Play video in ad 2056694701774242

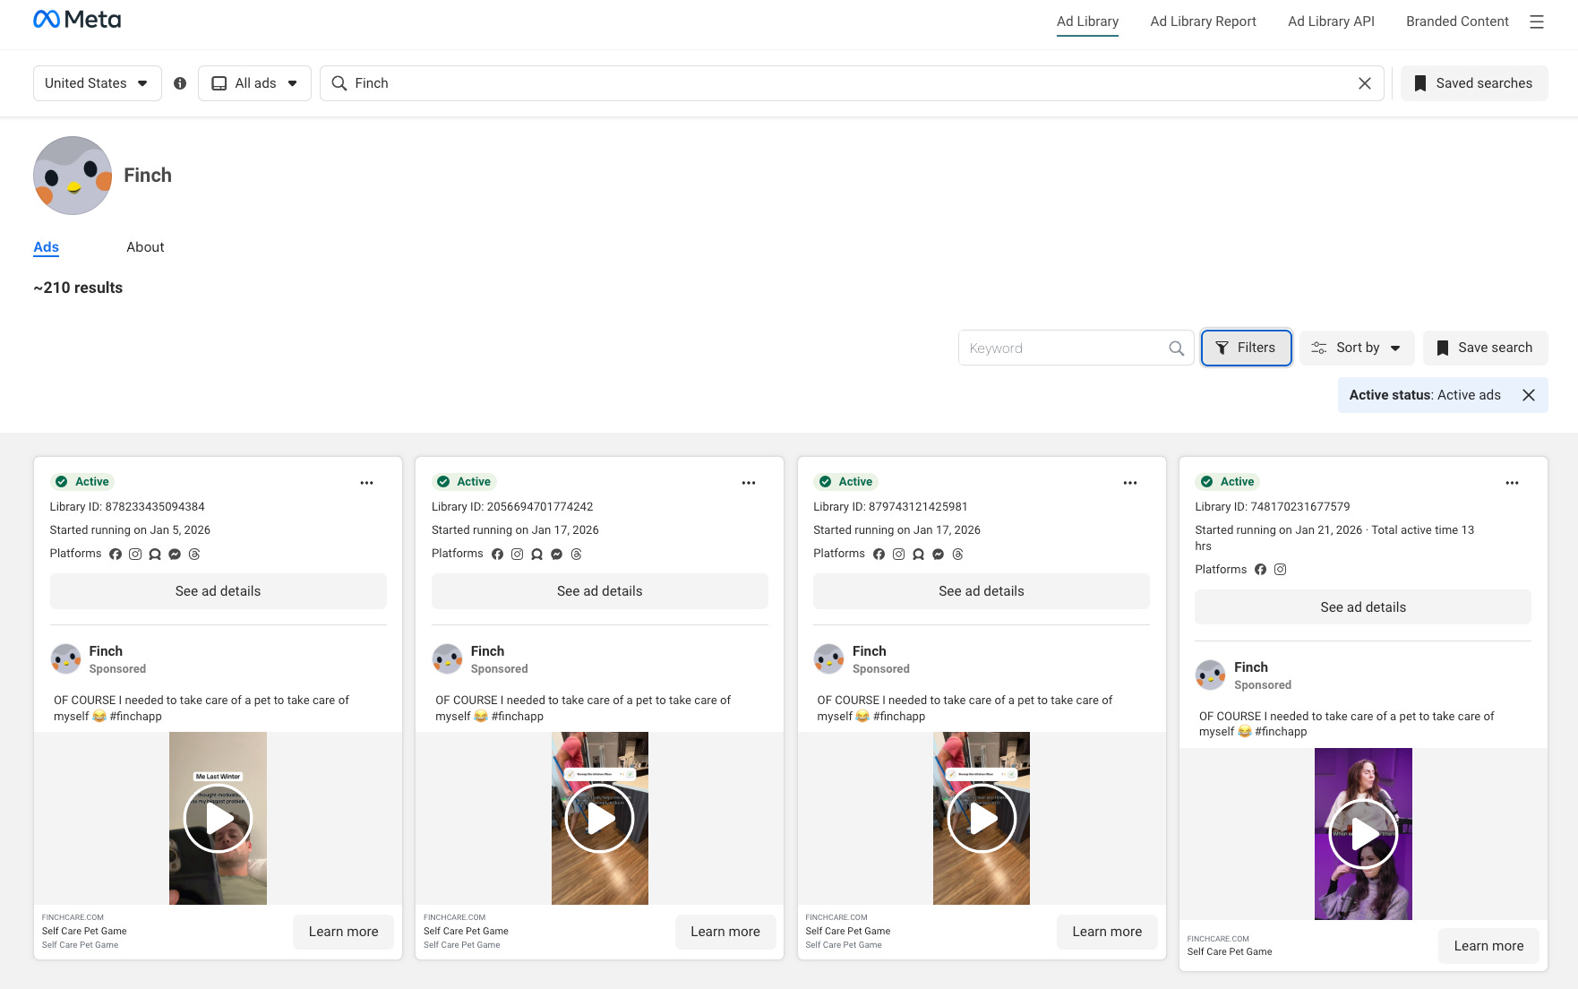[600, 818]
